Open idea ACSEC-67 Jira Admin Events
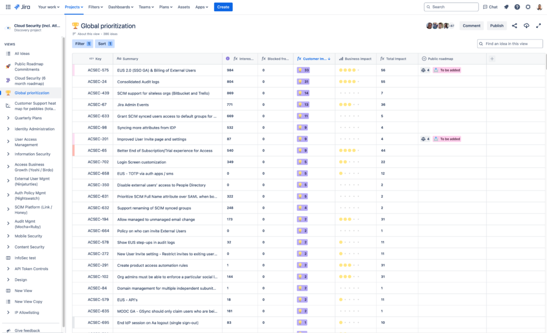 133,105
